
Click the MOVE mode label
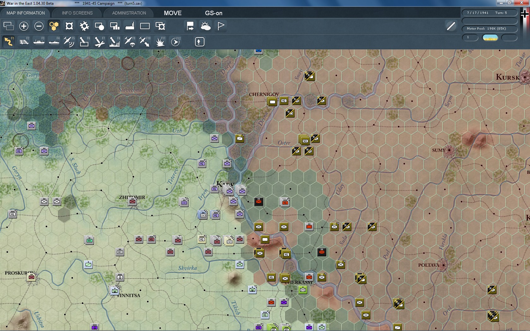(x=173, y=13)
